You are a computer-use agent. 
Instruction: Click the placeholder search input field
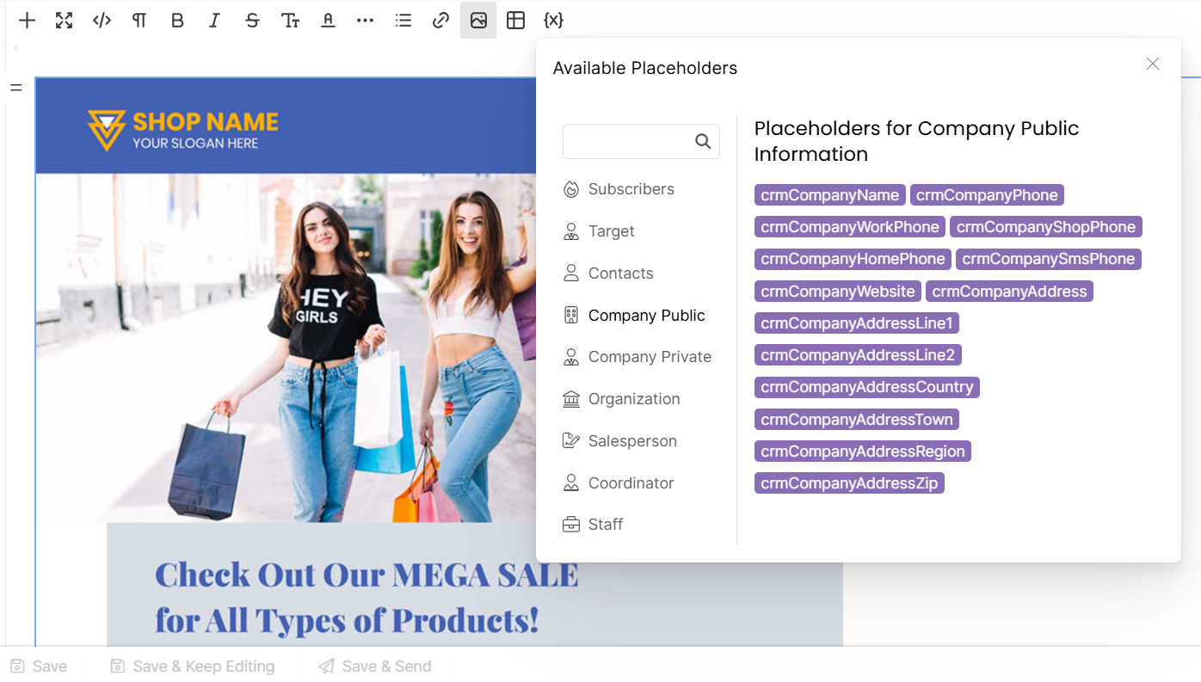(x=628, y=142)
